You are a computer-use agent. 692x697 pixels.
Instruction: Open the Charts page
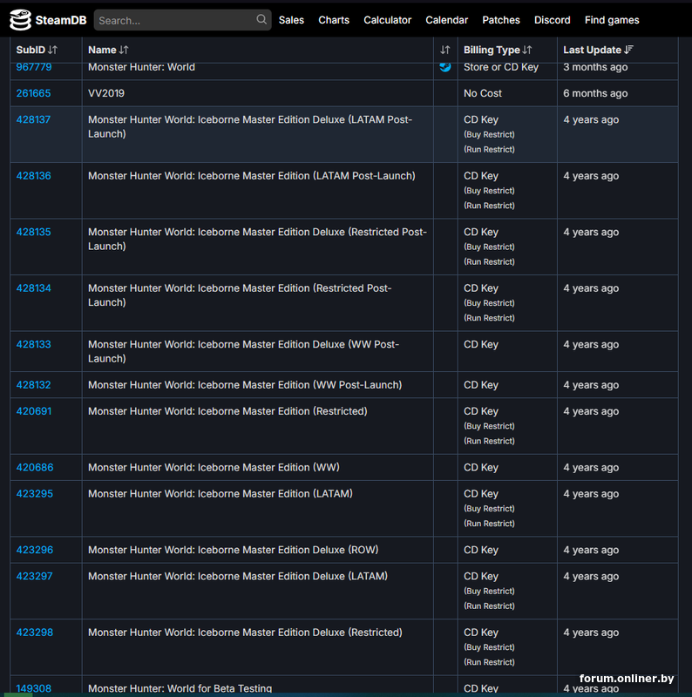pos(334,20)
